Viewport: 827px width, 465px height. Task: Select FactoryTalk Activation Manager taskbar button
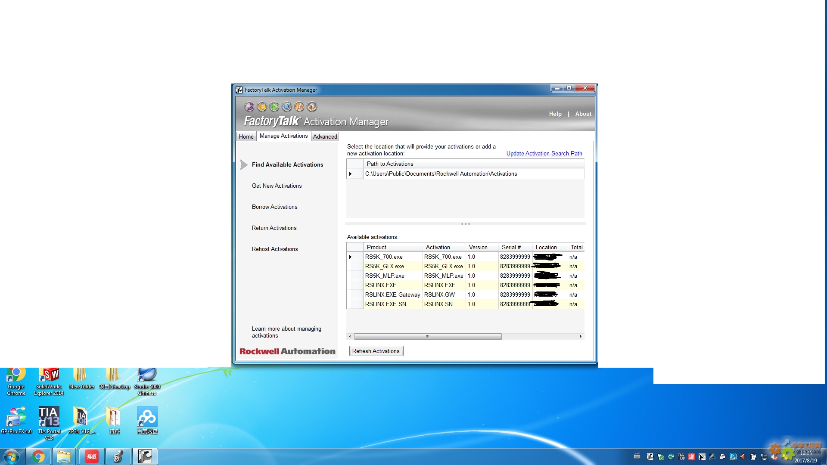[x=145, y=456]
